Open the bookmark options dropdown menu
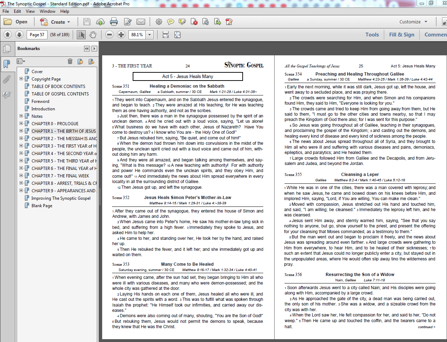Viewport: 447px width, 342px height. coord(21,61)
